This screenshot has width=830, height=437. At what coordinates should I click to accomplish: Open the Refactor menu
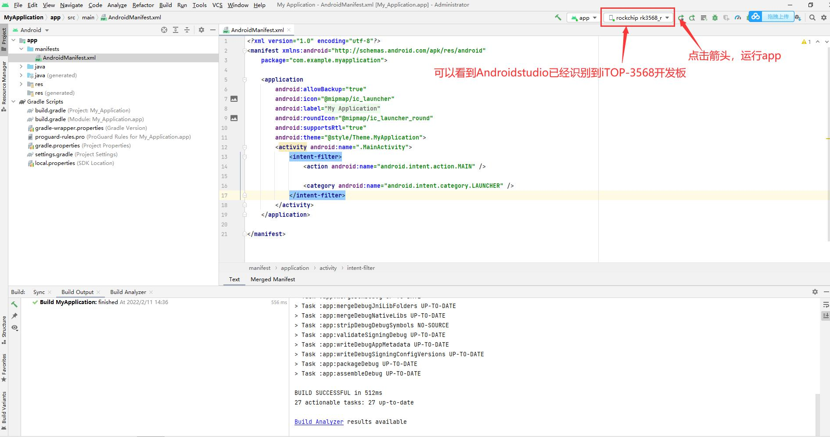pos(143,5)
